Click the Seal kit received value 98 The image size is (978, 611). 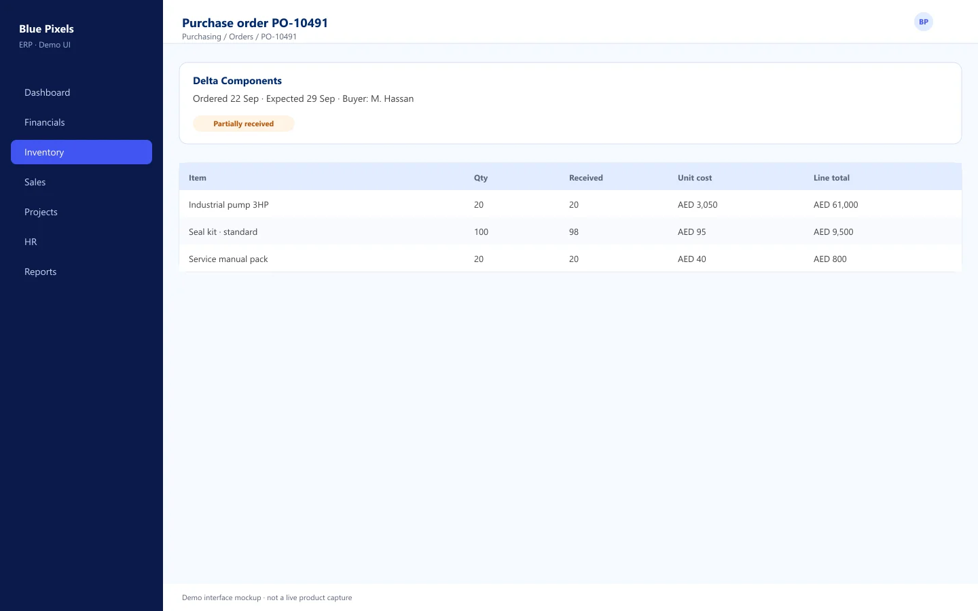(x=574, y=232)
